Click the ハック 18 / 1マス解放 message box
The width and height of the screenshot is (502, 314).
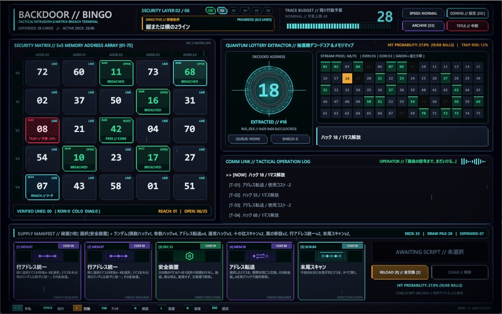pyautogui.click(x=402, y=137)
